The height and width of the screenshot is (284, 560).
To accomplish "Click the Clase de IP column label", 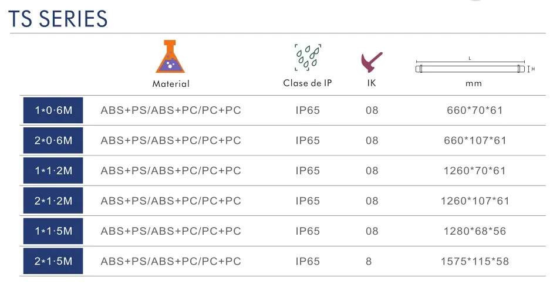I will click(x=308, y=83).
